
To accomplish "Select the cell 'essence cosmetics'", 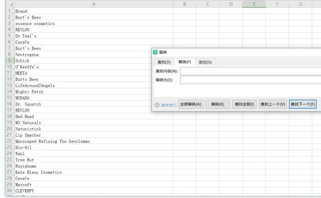I will 94,24.
